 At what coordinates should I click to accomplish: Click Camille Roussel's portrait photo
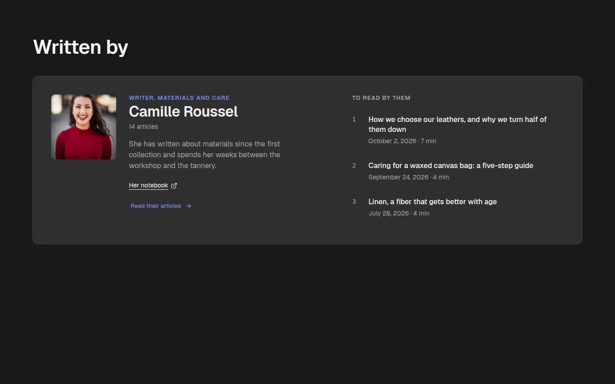[84, 127]
